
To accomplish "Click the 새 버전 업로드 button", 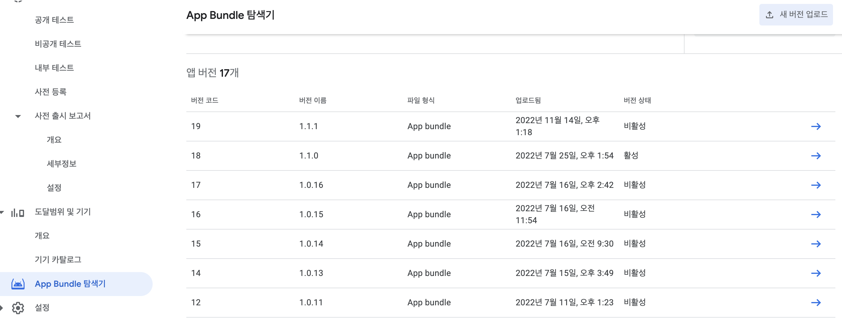I will point(796,15).
